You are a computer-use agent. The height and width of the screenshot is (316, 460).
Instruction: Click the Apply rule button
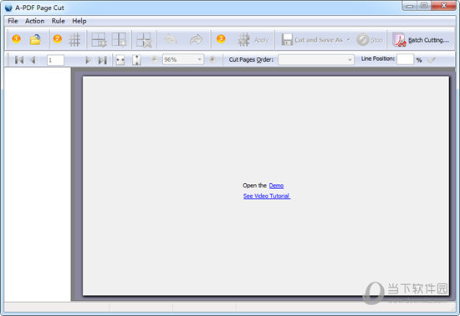(253, 40)
